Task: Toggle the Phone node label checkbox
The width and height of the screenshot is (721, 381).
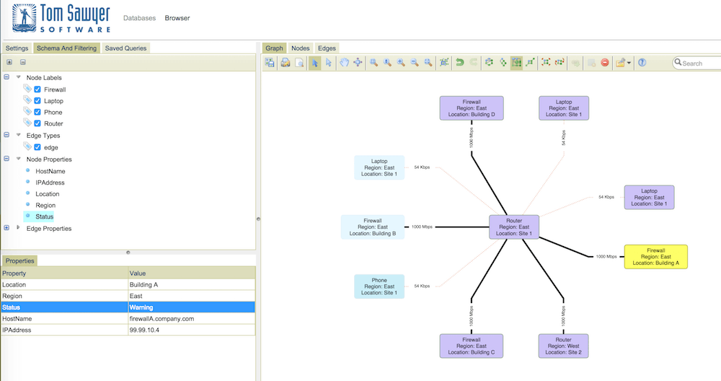Action: 38,113
